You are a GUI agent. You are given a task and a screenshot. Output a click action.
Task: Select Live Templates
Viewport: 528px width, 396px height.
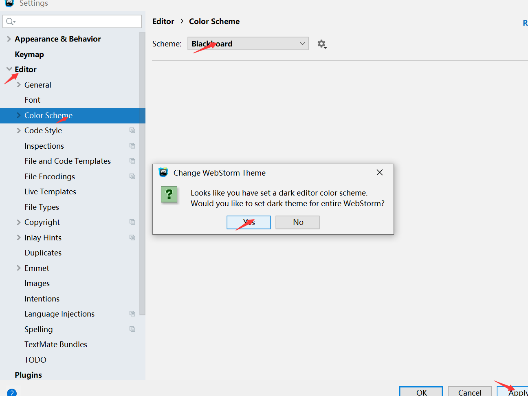click(50, 191)
